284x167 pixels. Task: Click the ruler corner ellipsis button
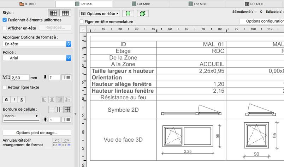click(x=83, y=29)
